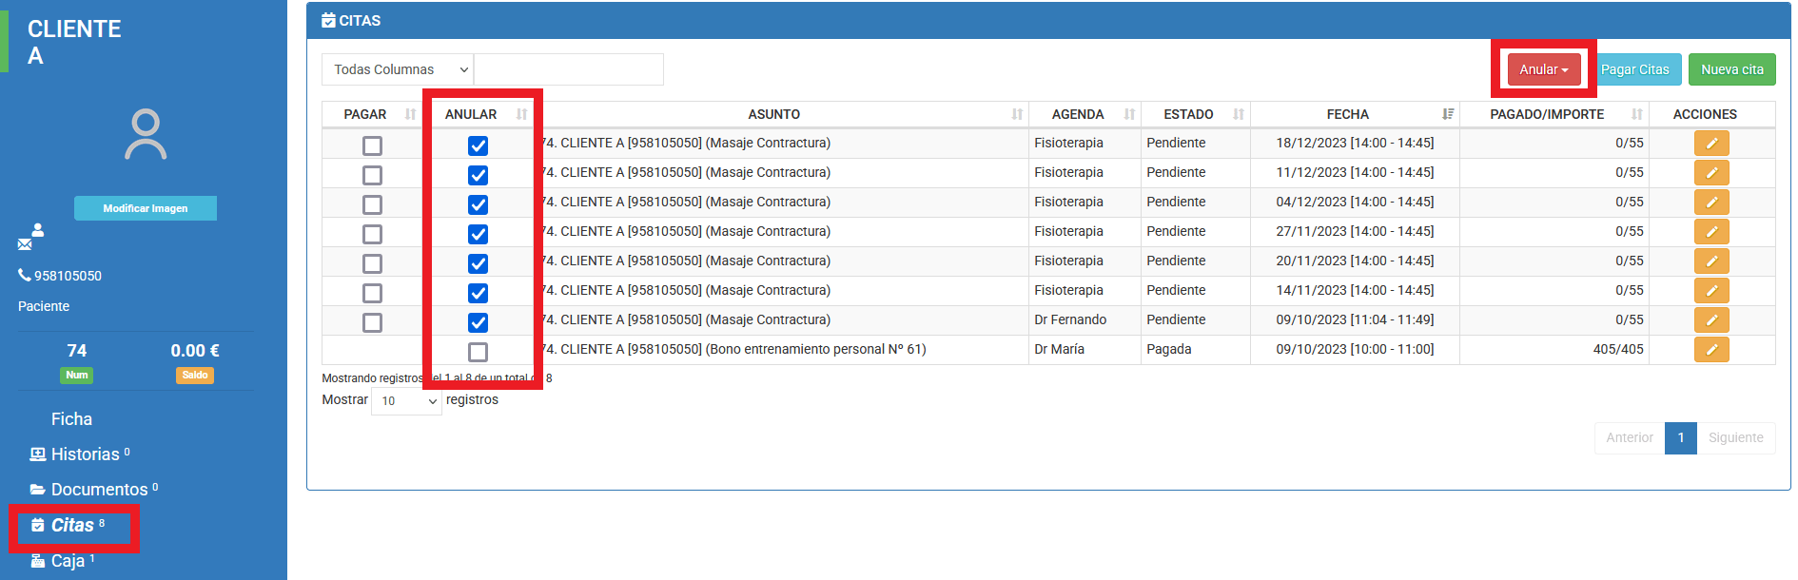Open Documentos in the sidebar menu
This screenshot has height=580, width=1798.
[x=99, y=490]
